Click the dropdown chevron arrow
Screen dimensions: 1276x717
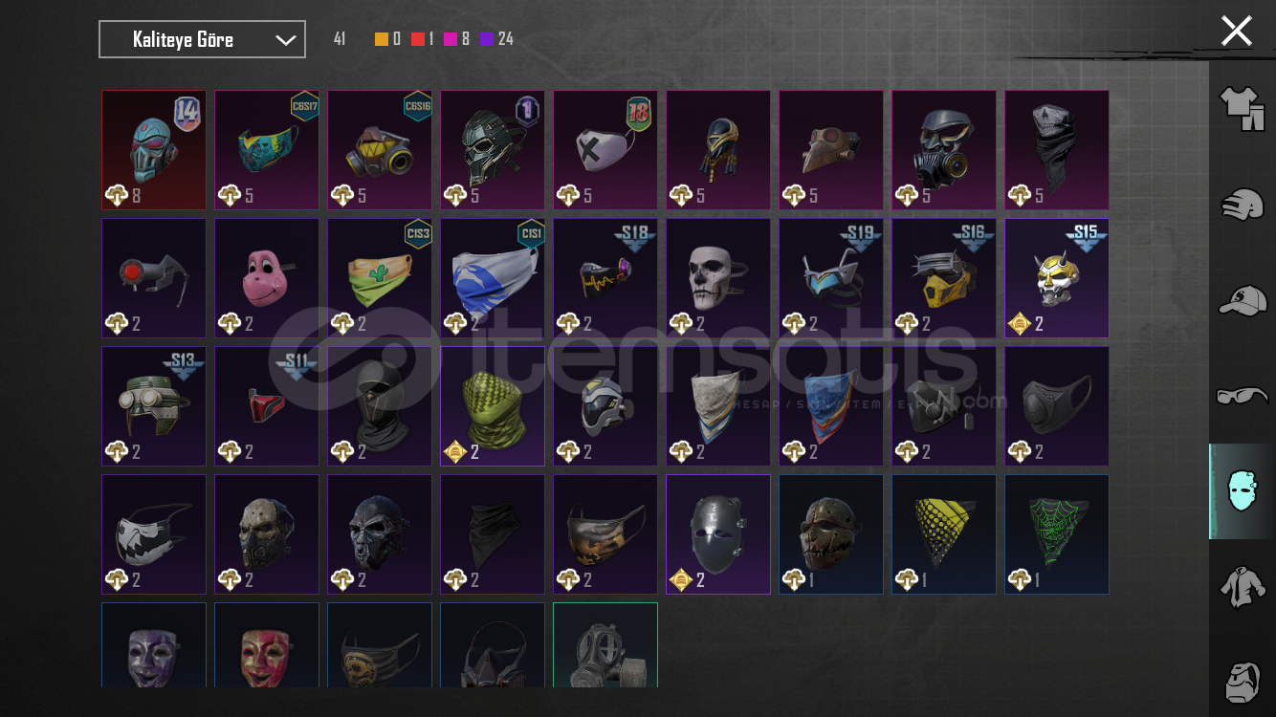click(x=285, y=40)
